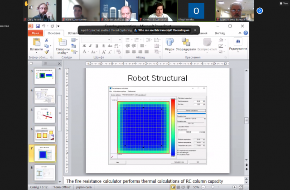Image resolution: width=290 pixels, height=190 pixels.
Task: Toggle Underline (П) formatting
Action: click(97, 46)
